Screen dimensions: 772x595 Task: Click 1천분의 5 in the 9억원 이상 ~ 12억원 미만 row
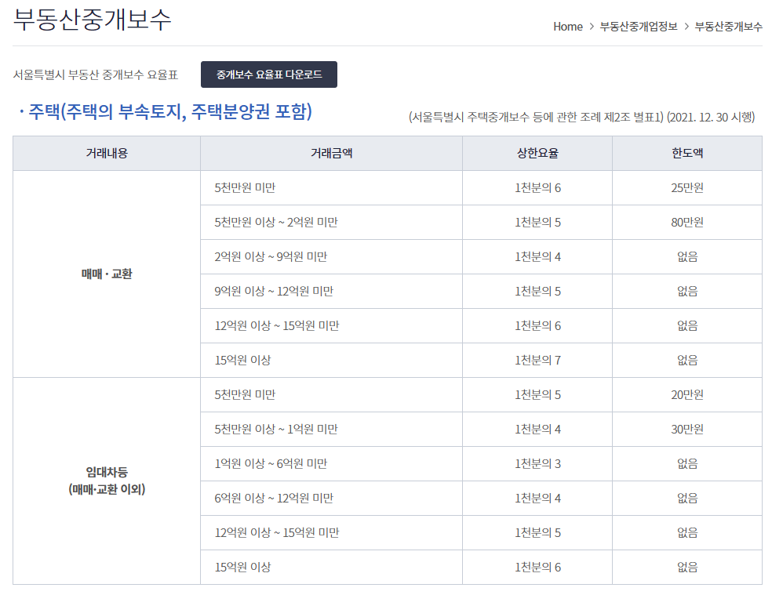(x=537, y=292)
